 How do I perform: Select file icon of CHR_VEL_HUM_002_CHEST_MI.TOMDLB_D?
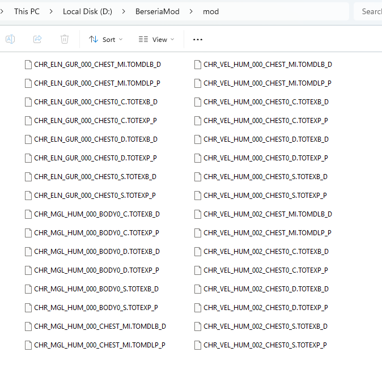tap(198, 214)
